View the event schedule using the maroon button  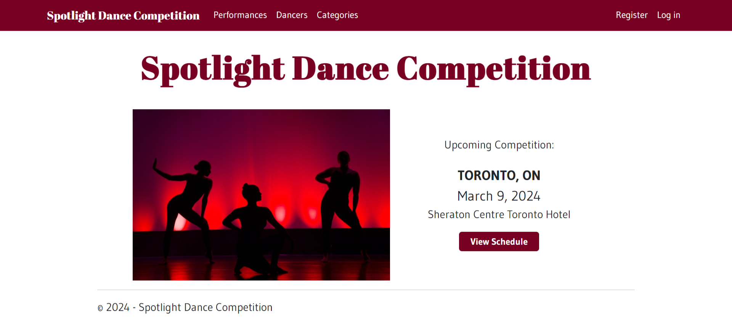[499, 241]
